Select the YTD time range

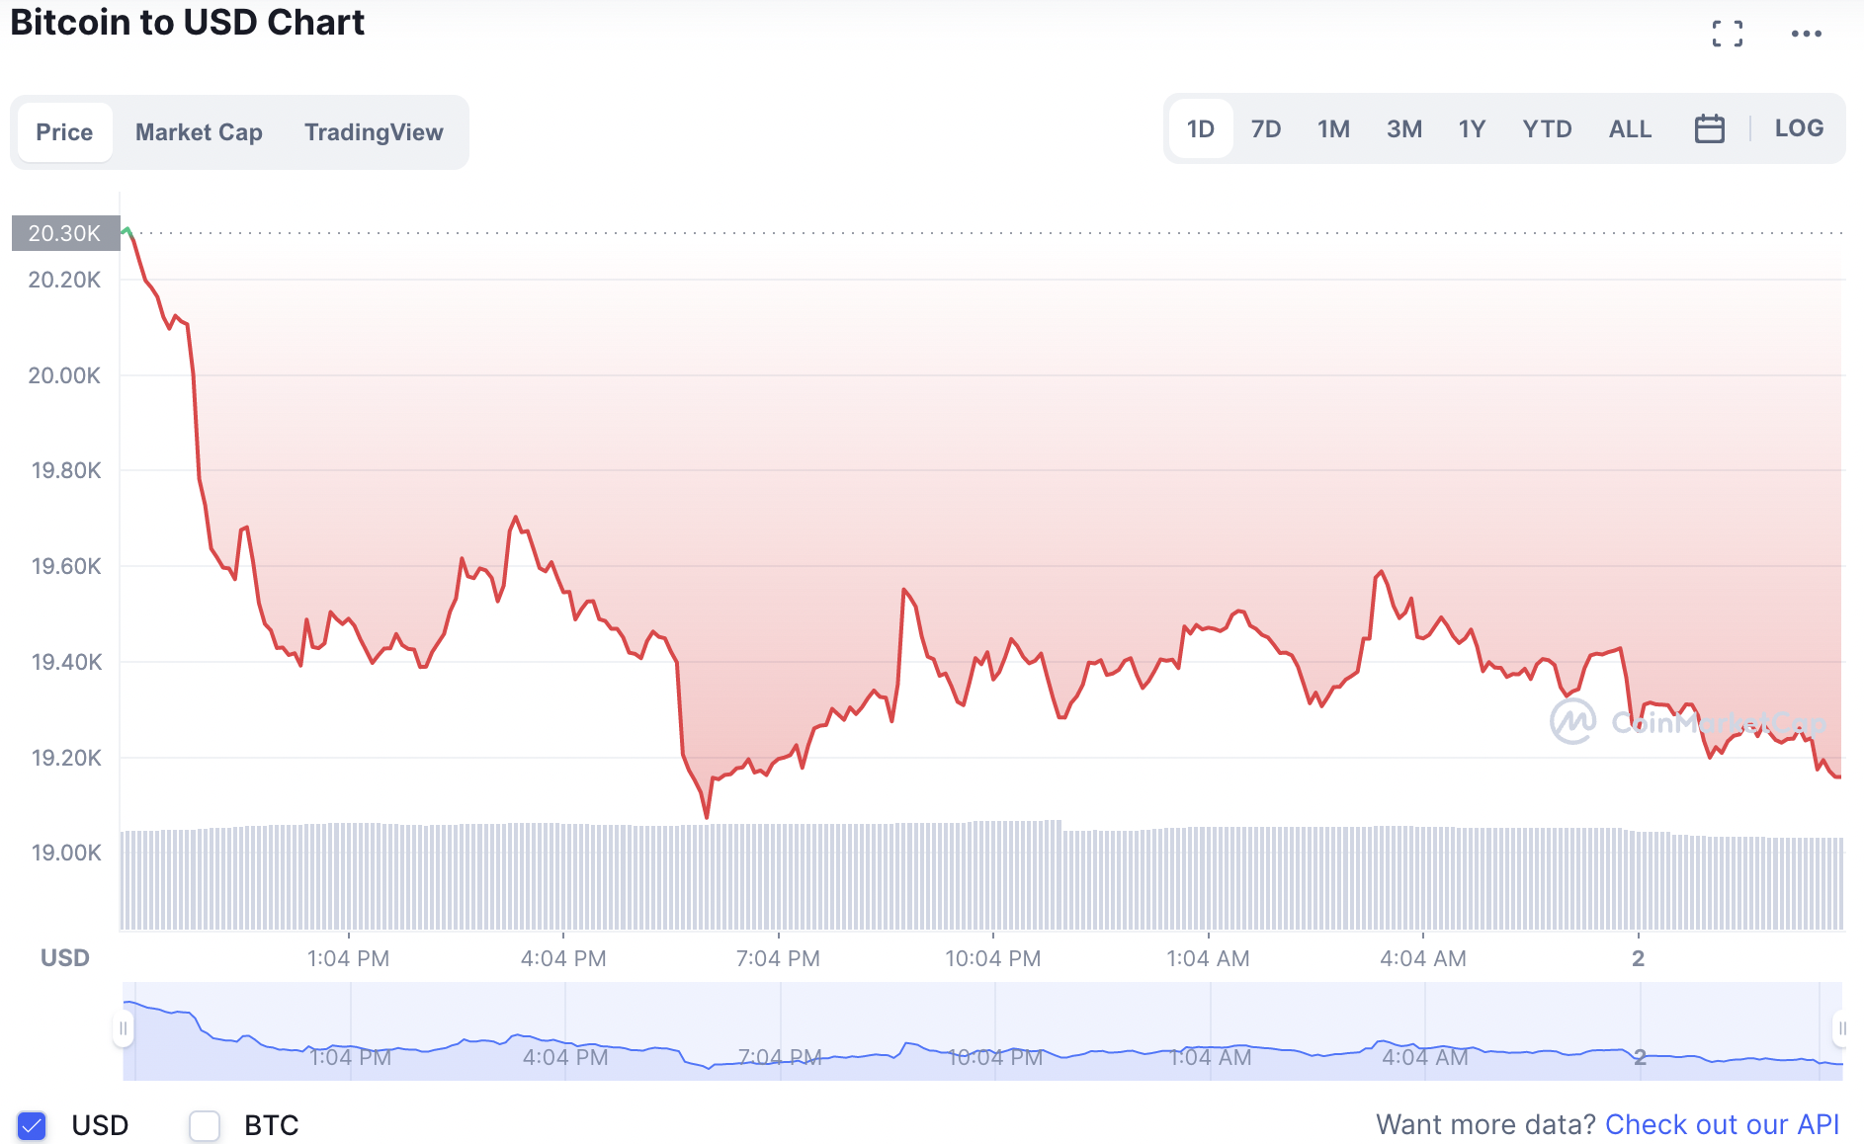(x=1547, y=128)
